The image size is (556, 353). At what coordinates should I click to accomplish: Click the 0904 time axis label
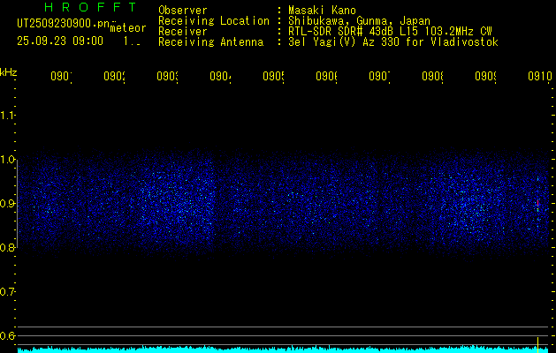click(x=220, y=77)
